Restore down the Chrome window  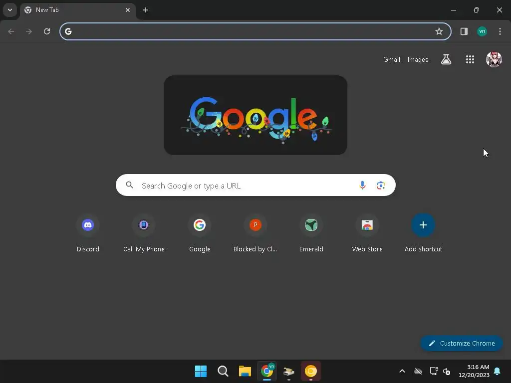point(477,10)
